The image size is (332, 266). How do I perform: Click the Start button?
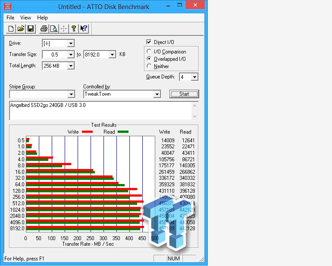(x=184, y=94)
